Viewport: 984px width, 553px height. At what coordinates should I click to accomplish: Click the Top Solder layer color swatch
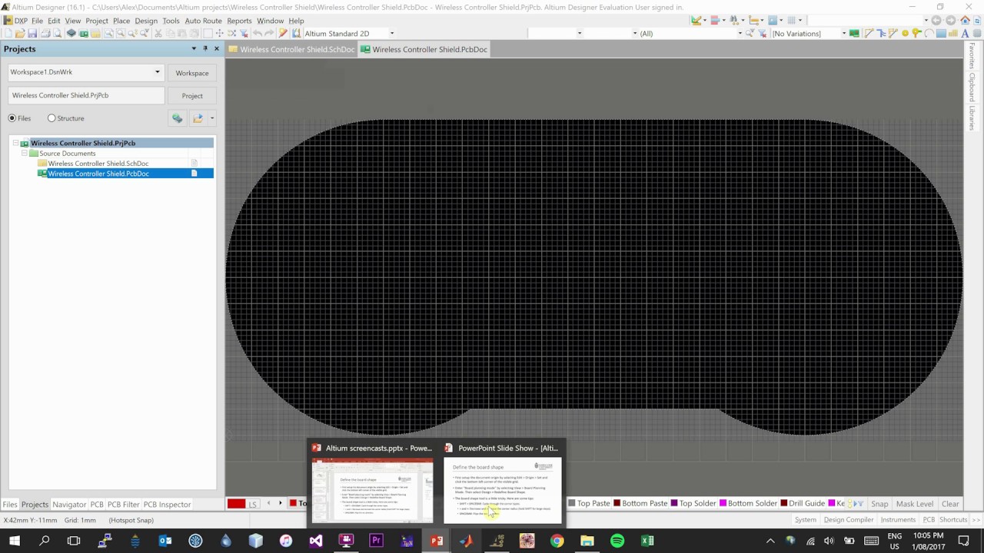click(x=674, y=504)
